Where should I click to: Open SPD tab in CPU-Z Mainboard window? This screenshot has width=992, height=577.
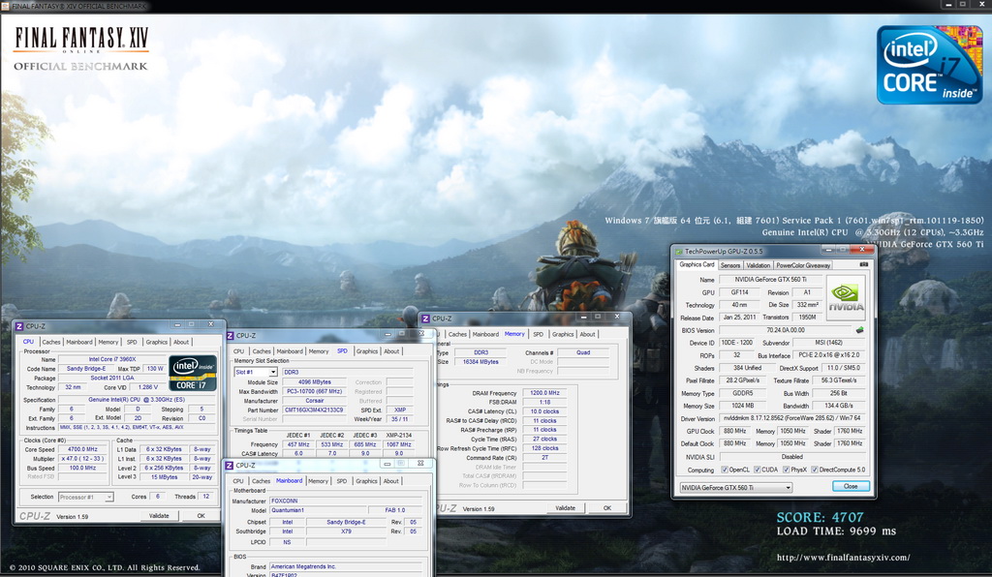(342, 481)
